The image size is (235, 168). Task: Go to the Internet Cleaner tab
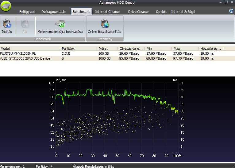[x=108, y=12]
